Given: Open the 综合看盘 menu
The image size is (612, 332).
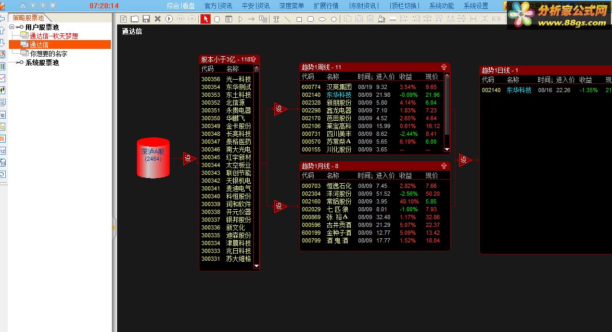Looking at the screenshot, I should pos(181,6).
